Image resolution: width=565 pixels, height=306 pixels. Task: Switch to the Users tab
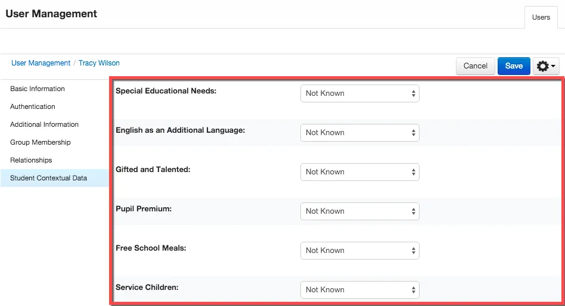541,17
